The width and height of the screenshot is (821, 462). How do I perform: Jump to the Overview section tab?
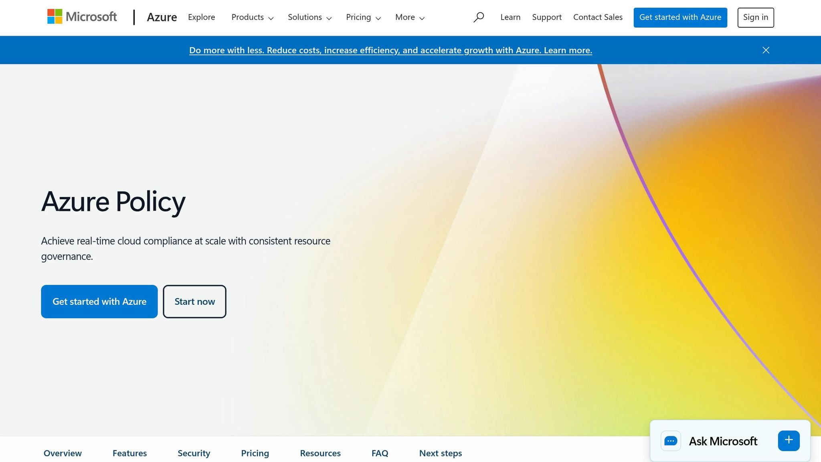point(63,453)
